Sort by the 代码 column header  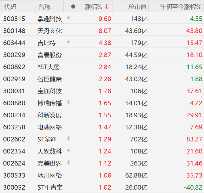10,7
